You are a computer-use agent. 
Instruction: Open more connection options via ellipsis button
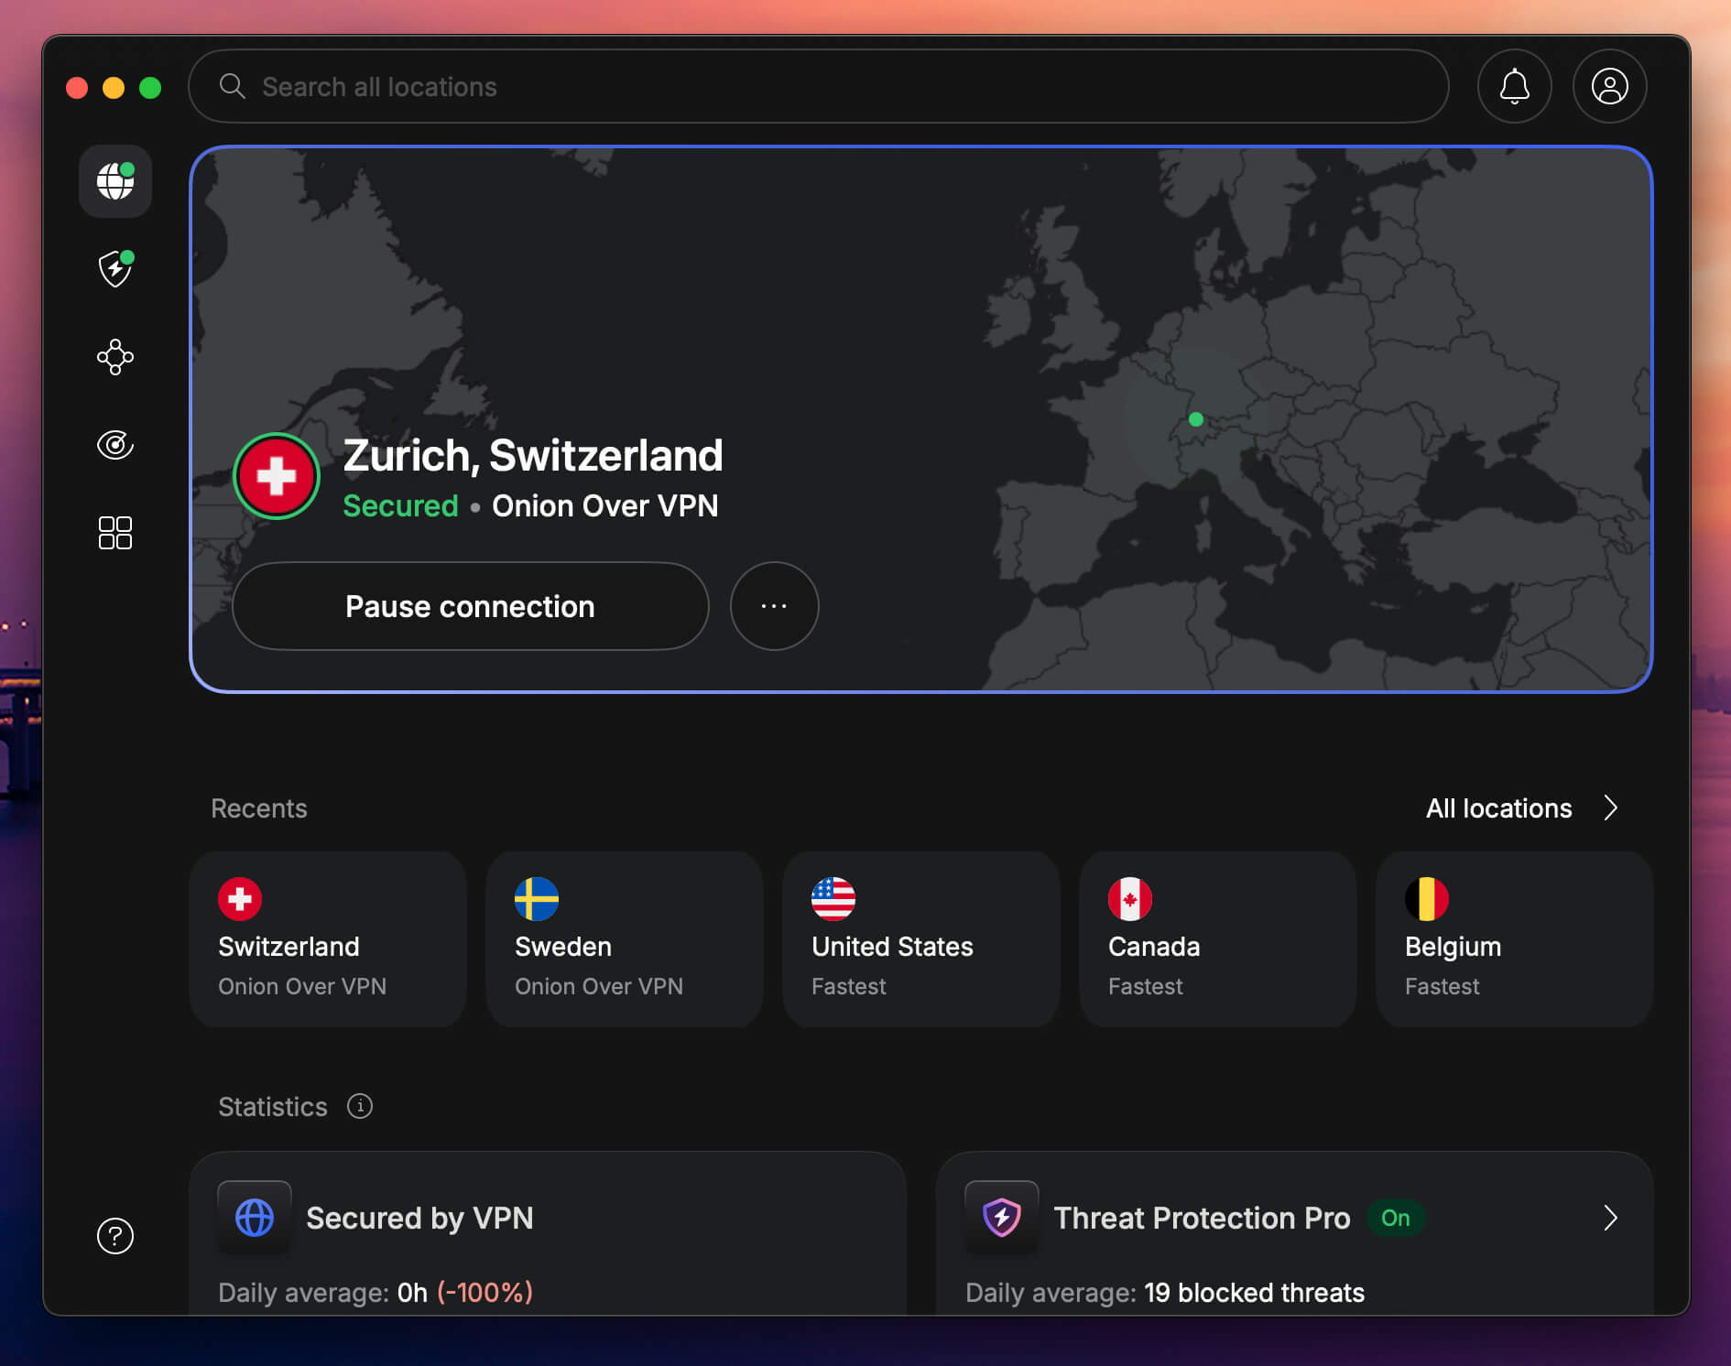tap(774, 605)
